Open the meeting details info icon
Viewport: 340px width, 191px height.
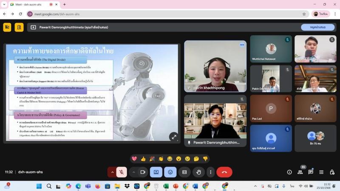click(x=289, y=172)
